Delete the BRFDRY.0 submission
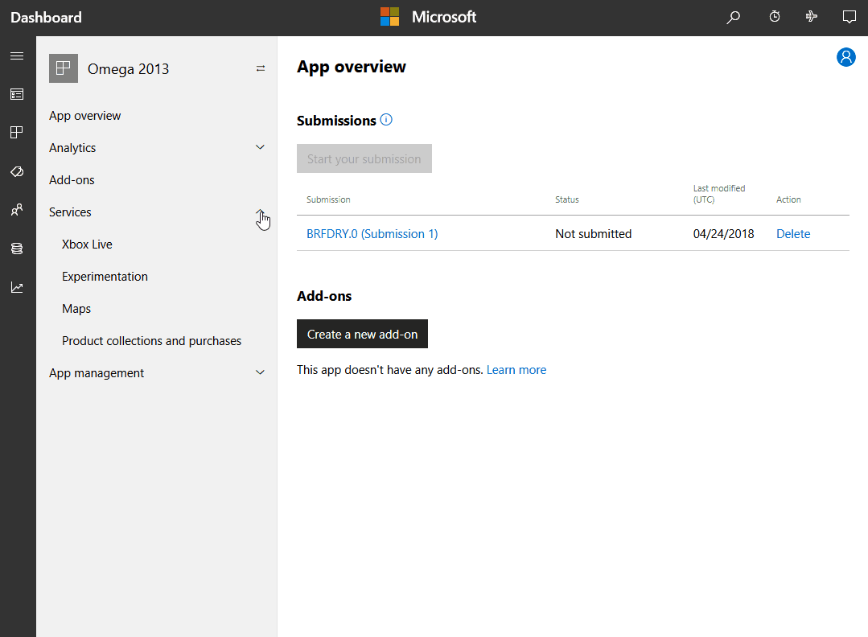 tap(792, 233)
